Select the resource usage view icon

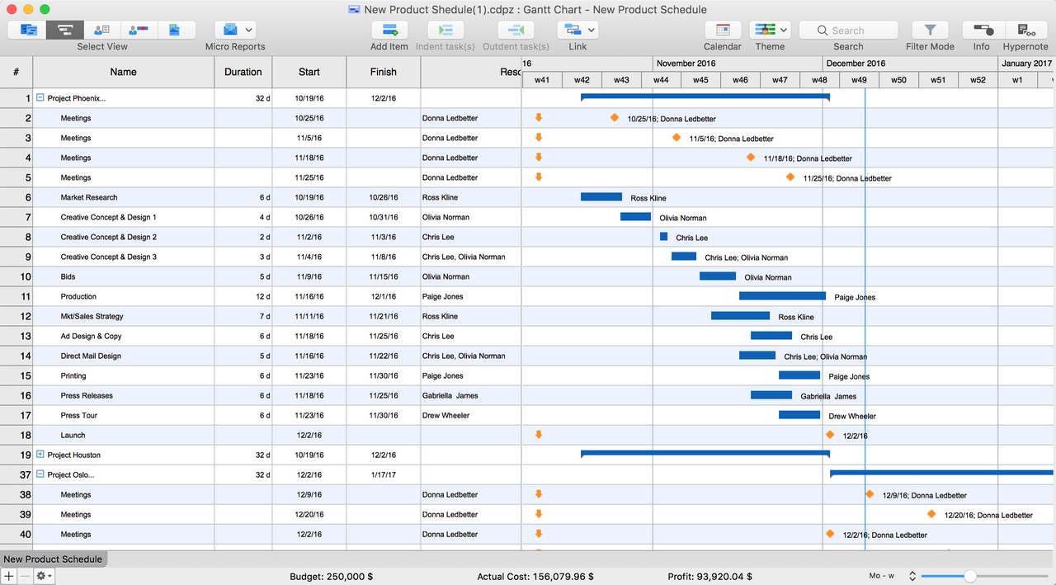138,31
